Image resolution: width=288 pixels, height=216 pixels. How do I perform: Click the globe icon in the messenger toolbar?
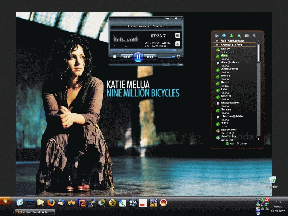click(224, 36)
